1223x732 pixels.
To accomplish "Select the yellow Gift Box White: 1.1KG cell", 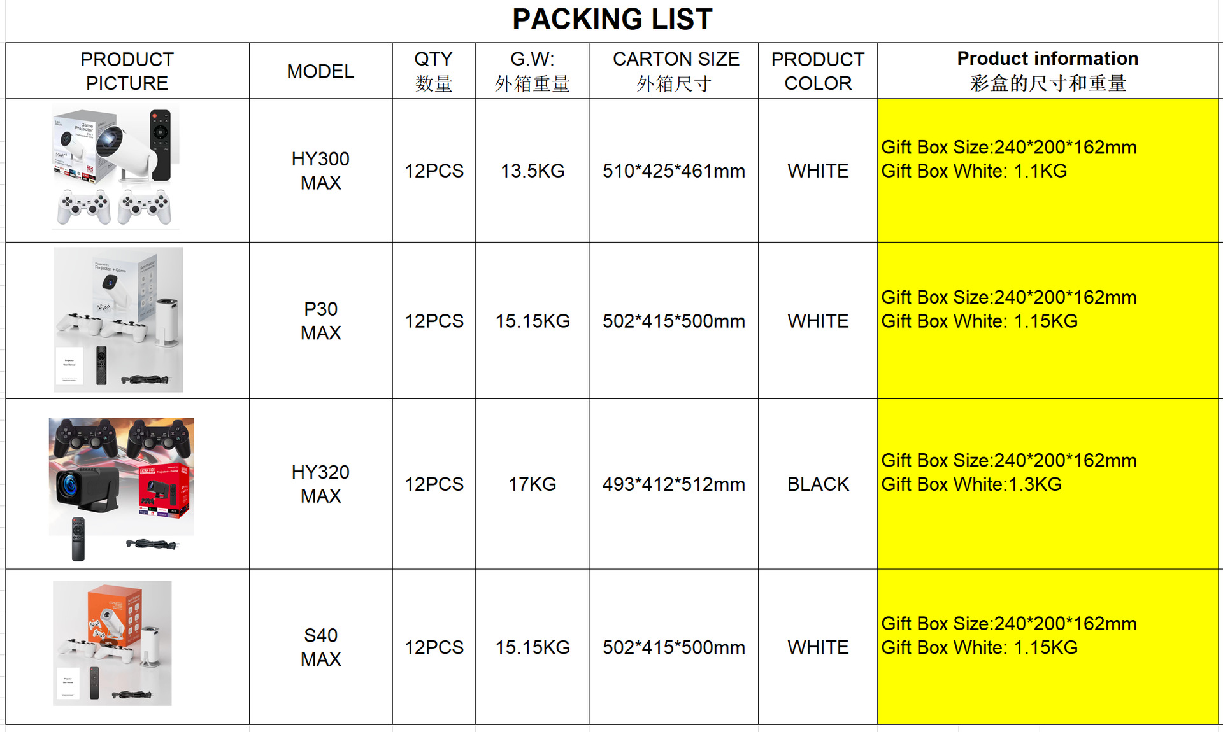I will pyautogui.click(x=1047, y=171).
